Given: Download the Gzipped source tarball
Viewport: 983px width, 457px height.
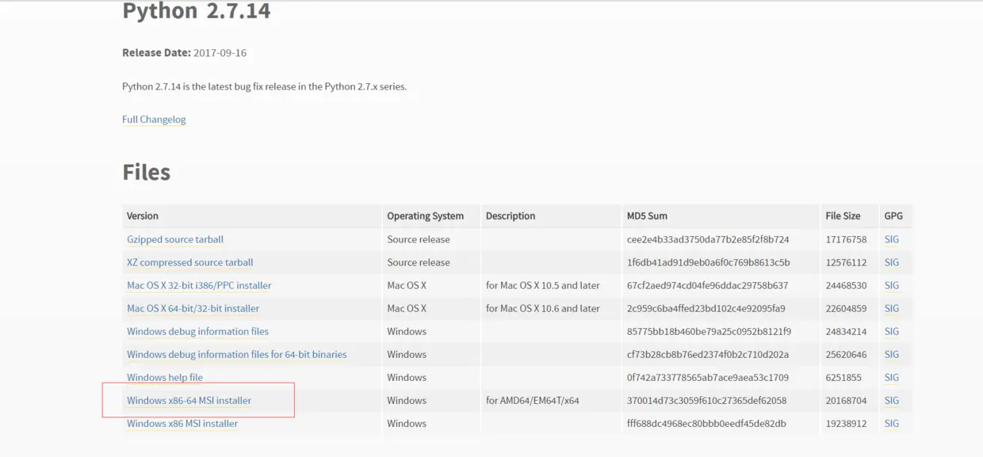Looking at the screenshot, I should [175, 239].
